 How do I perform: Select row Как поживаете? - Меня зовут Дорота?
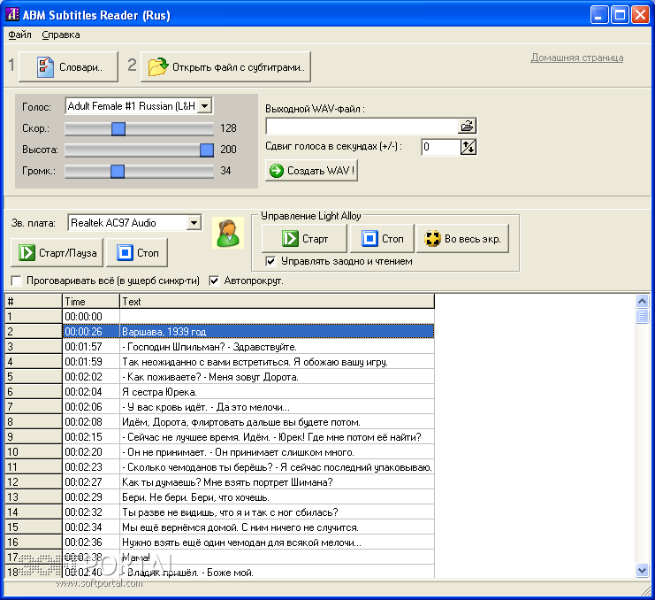point(220,377)
